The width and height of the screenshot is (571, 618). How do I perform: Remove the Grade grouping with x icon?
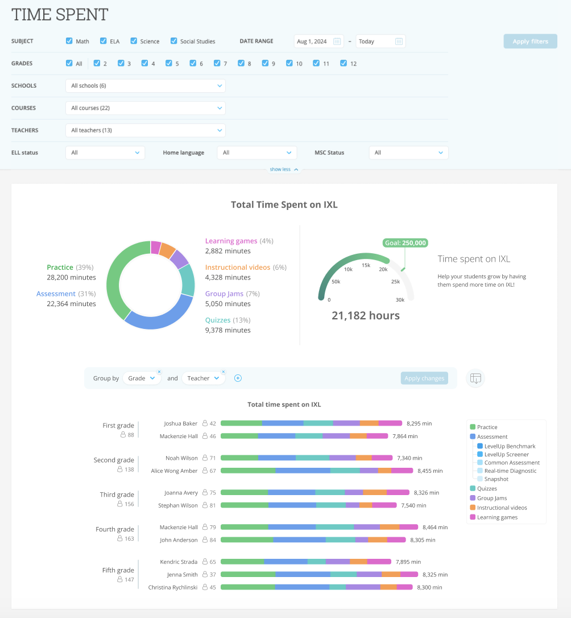click(159, 371)
